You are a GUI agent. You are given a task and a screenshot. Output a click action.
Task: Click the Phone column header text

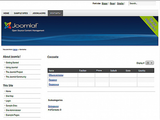click(99, 70)
